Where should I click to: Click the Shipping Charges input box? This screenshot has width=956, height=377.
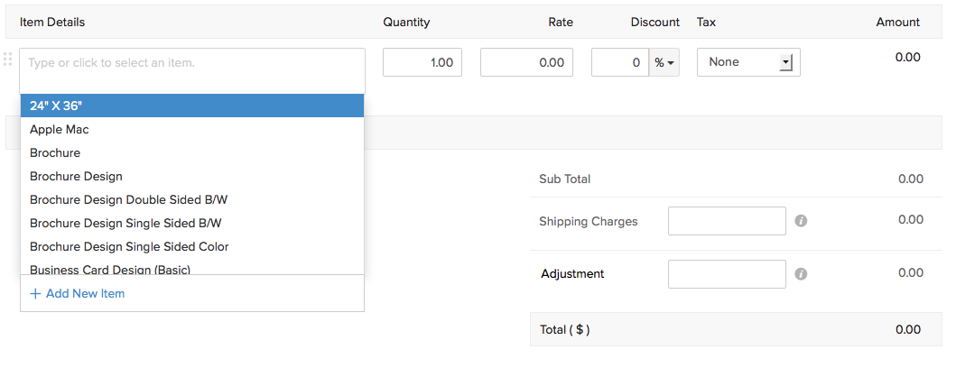point(727,221)
